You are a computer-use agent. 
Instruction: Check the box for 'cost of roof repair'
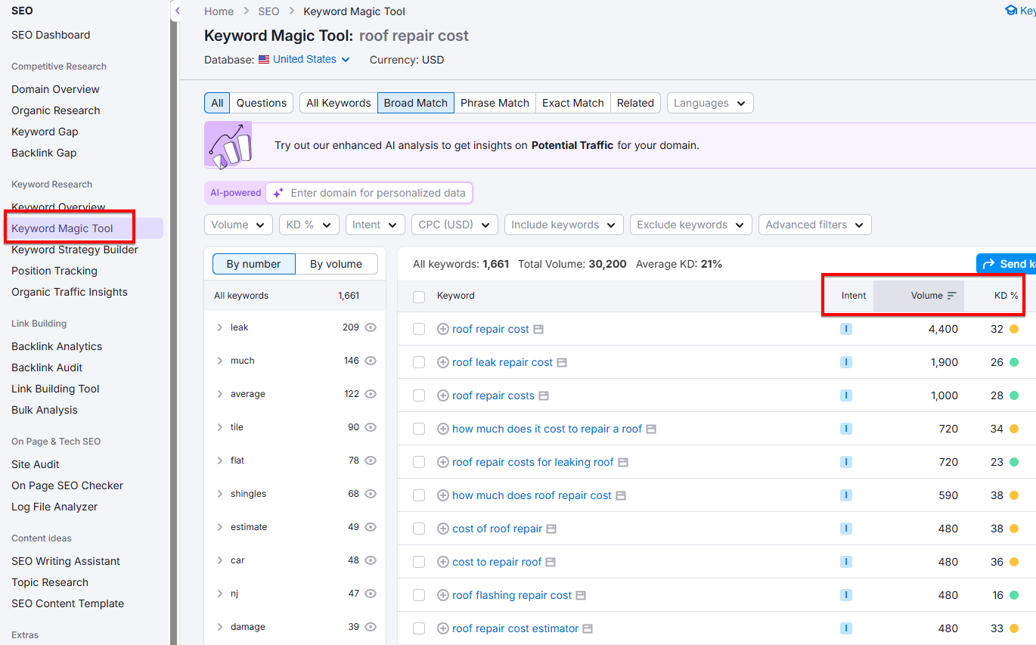pyautogui.click(x=419, y=529)
